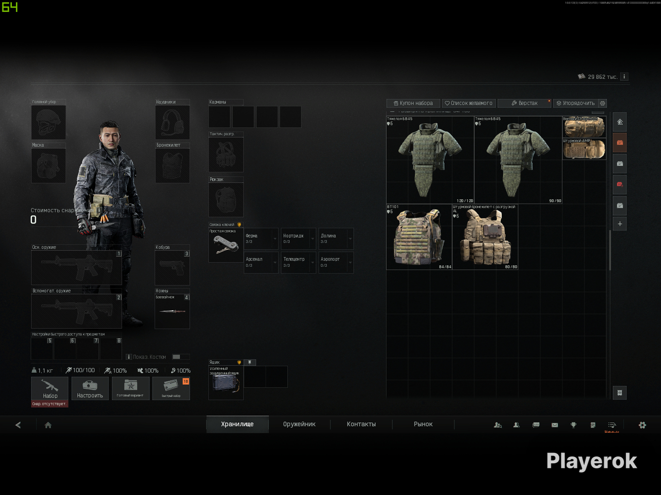
Task: Click the Упорядочить sort button
Action: click(x=575, y=103)
